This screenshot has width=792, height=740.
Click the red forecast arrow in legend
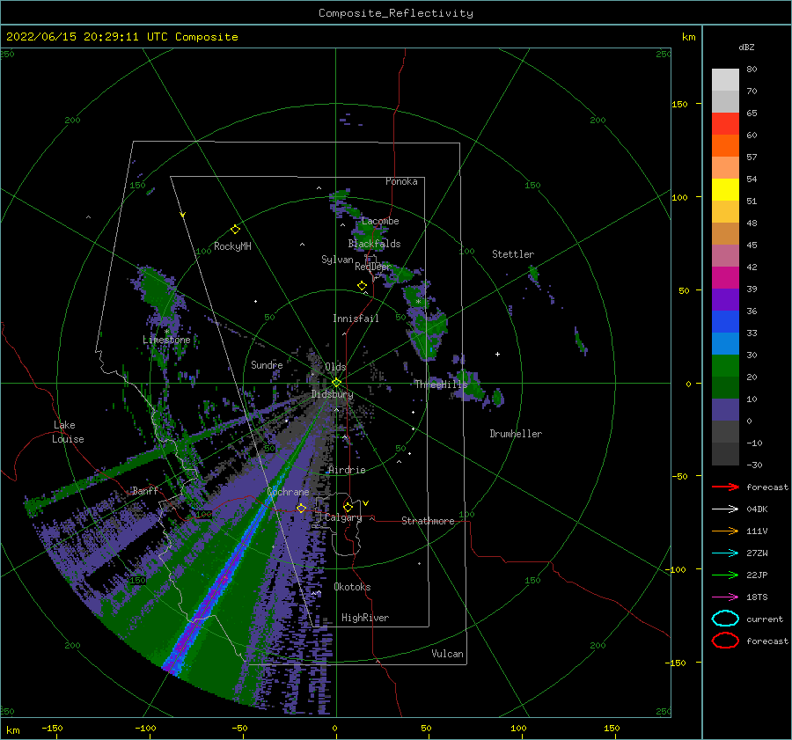(x=725, y=487)
